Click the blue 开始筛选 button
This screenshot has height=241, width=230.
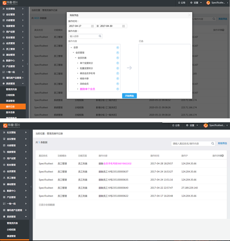pos(129,96)
